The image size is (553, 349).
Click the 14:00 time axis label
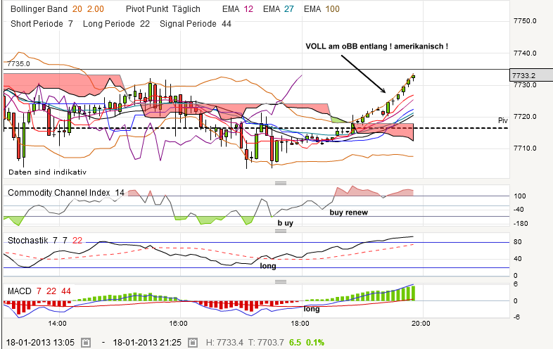(58, 324)
